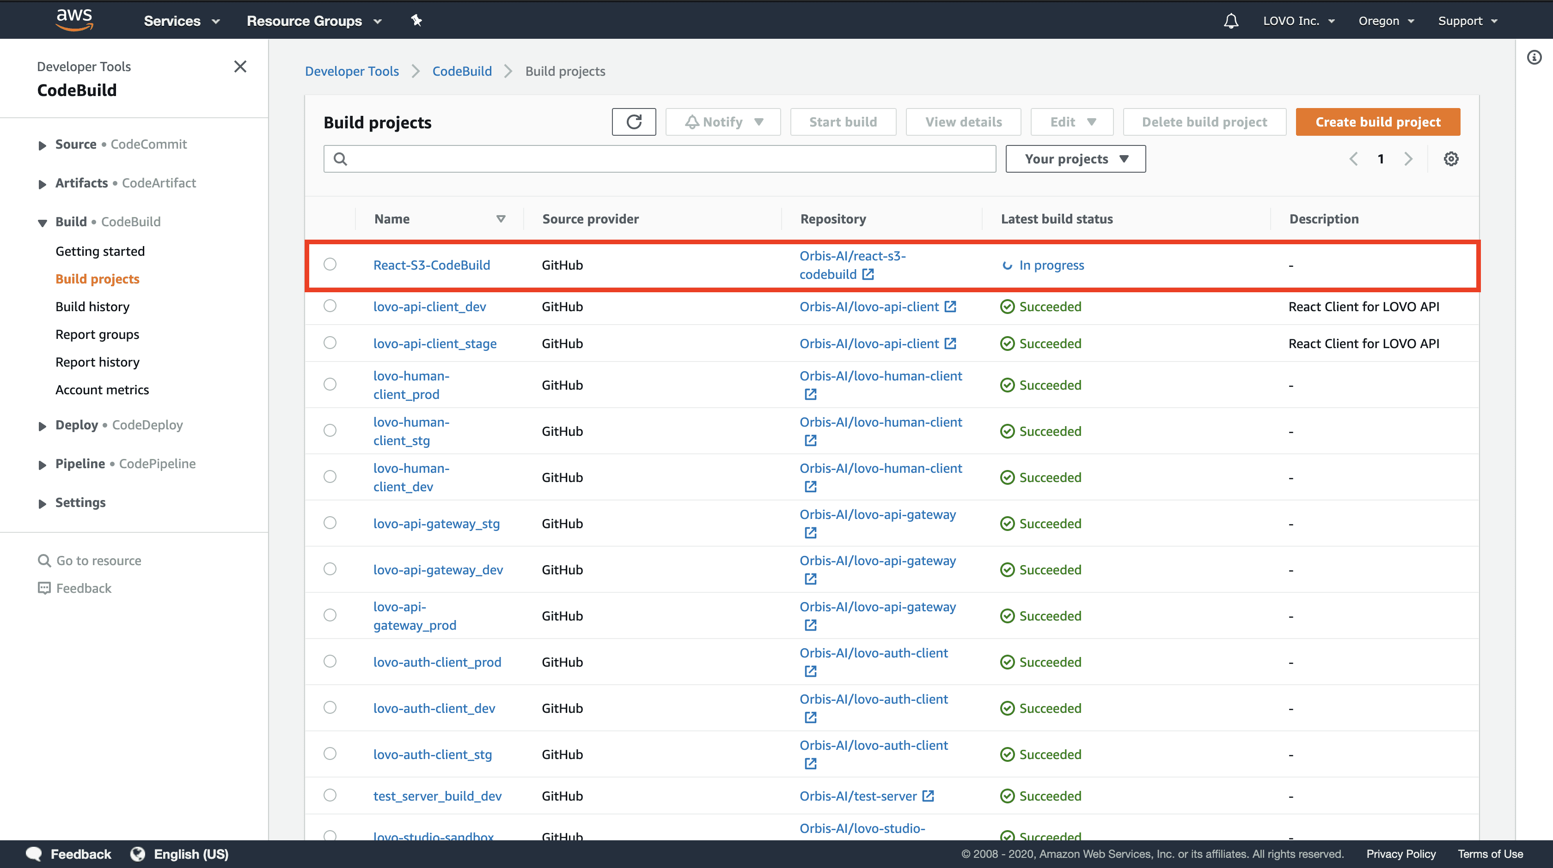Select the test_server_build_dev radio button
The height and width of the screenshot is (868, 1553).
click(330, 795)
